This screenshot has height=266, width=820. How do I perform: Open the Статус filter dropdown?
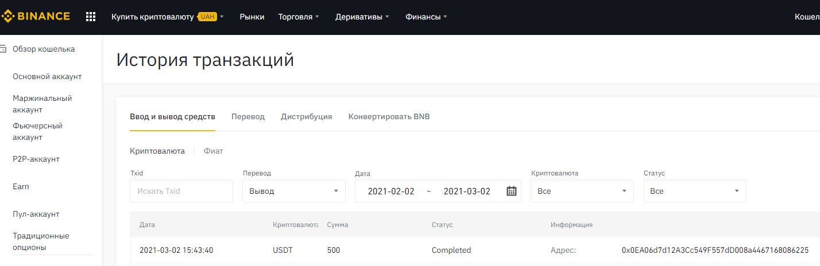694,191
